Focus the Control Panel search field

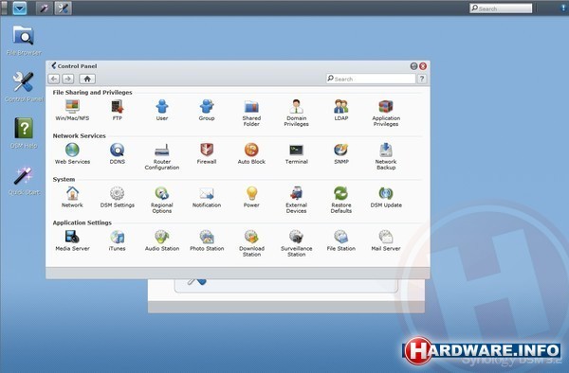(x=371, y=79)
